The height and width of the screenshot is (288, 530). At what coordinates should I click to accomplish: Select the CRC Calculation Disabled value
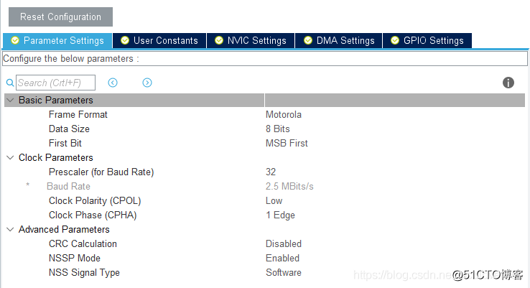[x=284, y=244]
